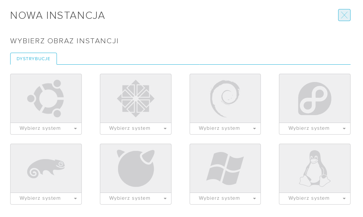Choose the openSUSE chameleon logo
This screenshot has height=217, width=363.
pyautogui.click(x=46, y=168)
